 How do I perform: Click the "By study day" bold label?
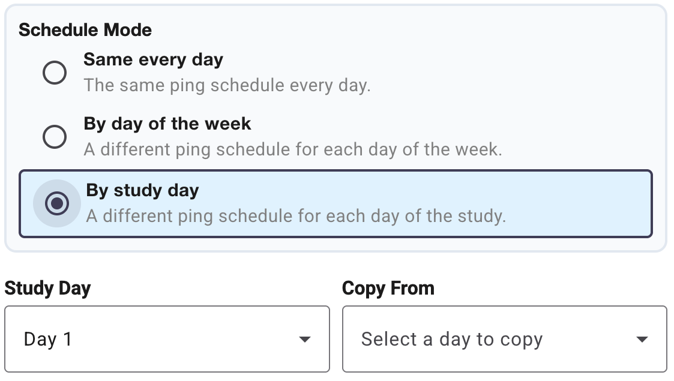click(142, 191)
